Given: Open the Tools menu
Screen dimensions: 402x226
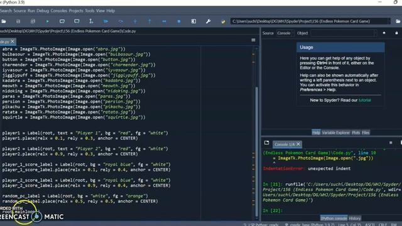Looking at the screenshot, I should 89,11.
